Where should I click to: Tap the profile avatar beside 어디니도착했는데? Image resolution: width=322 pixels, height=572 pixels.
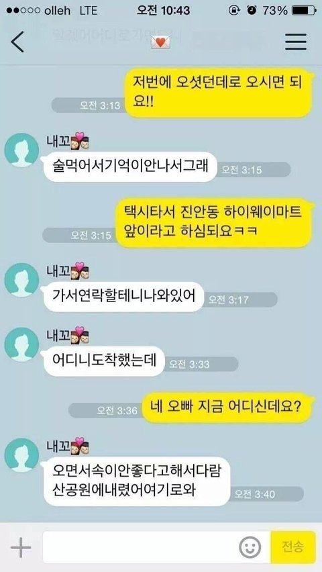click(21, 344)
